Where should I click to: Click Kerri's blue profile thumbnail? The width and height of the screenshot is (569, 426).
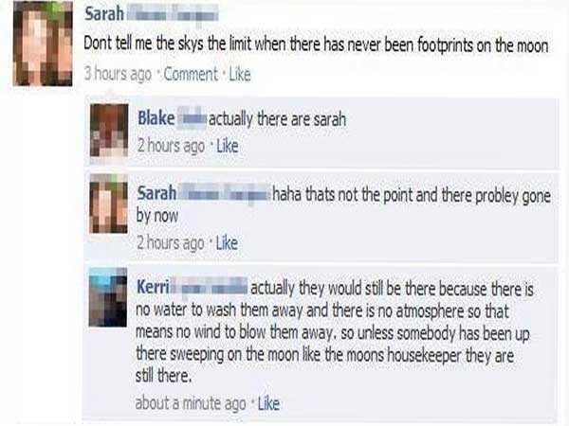[108, 297]
